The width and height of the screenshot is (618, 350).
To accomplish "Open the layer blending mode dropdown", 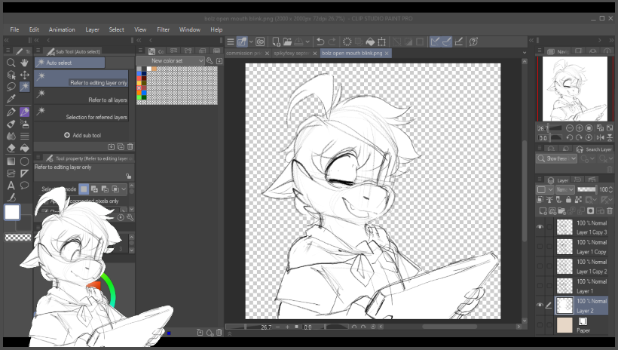I will 565,190.
